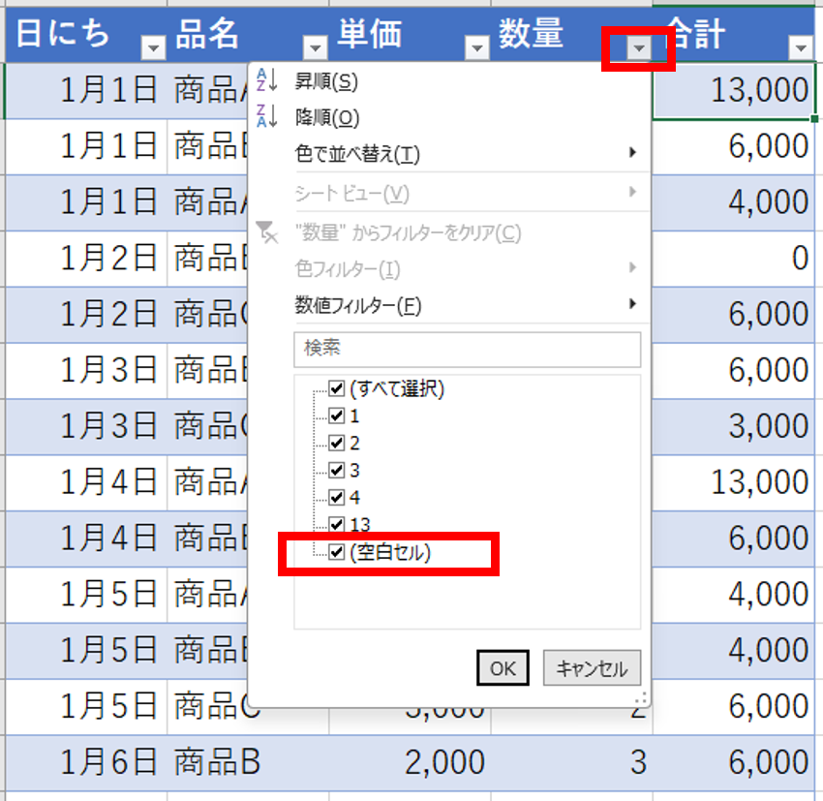Open the 数量 column filter arrow
The image size is (823, 801).
pyautogui.click(x=638, y=47)
